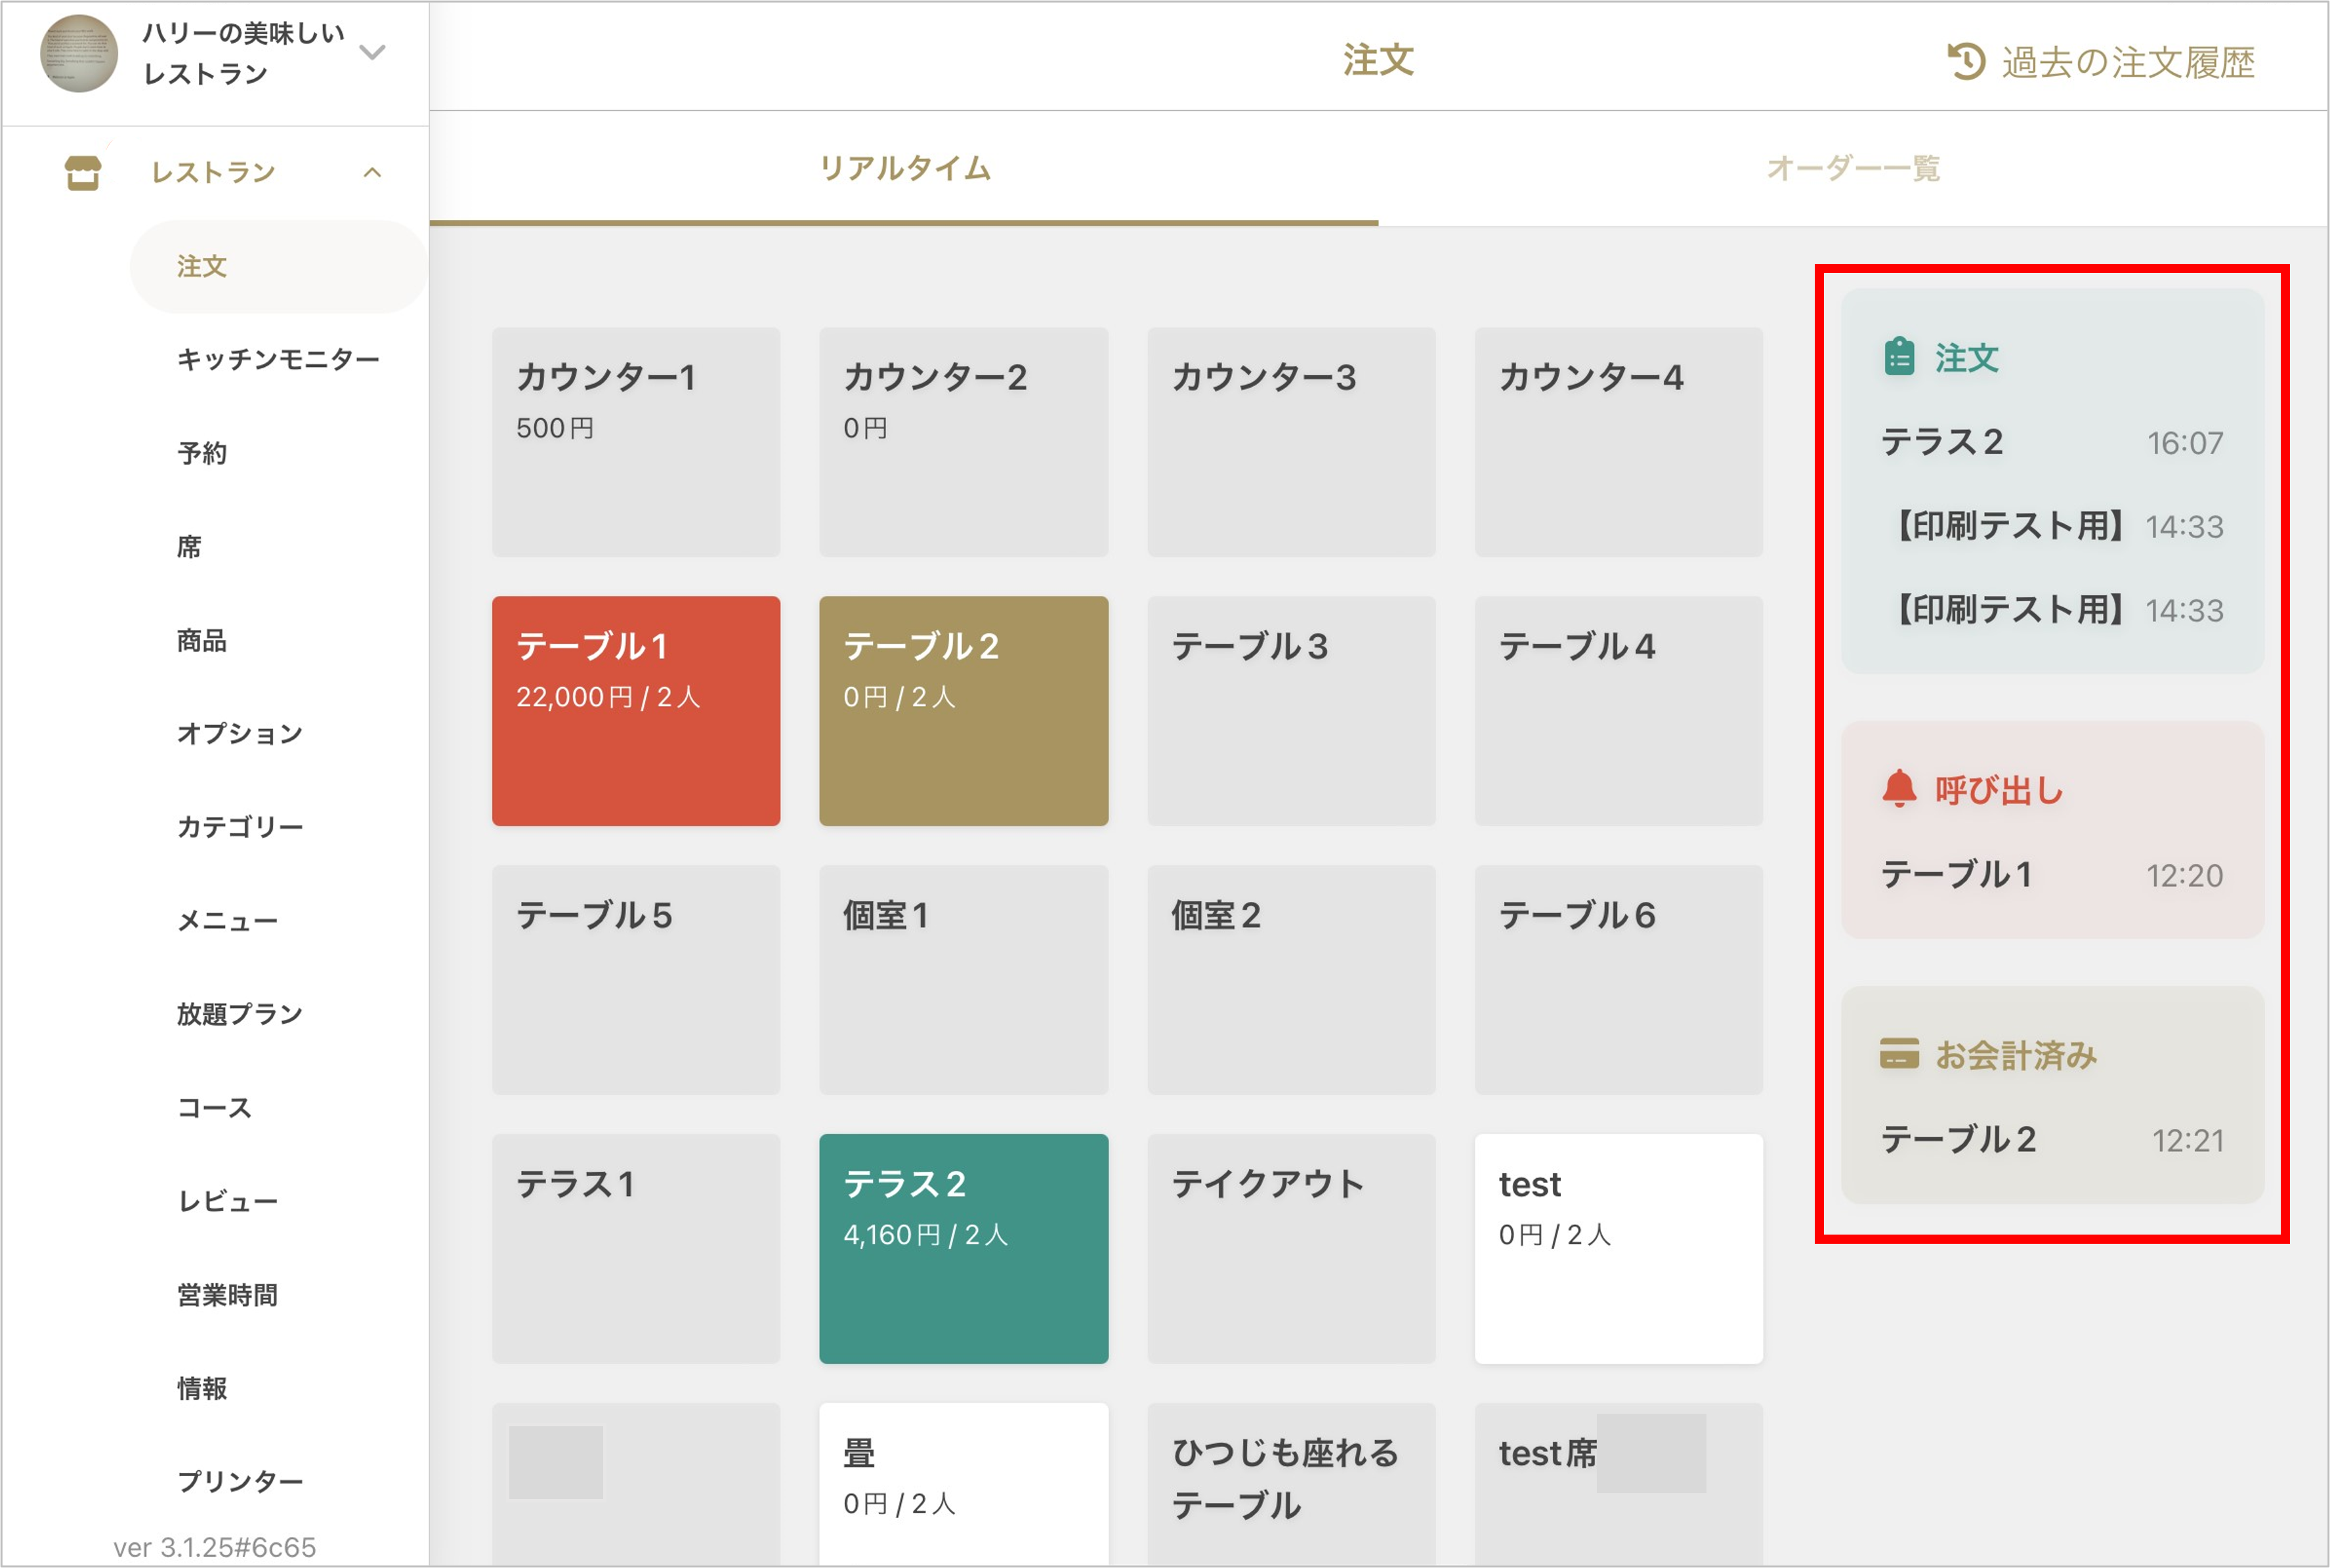Select 注文 in the sidebar
Screen dimensions: 2330x1568
click(x=279, y=267)
